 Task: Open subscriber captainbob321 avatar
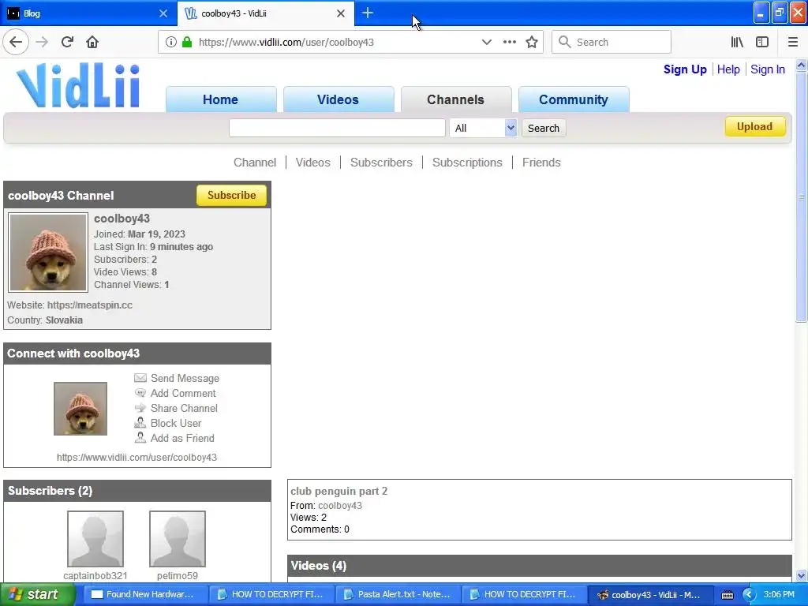pos(95,538)
